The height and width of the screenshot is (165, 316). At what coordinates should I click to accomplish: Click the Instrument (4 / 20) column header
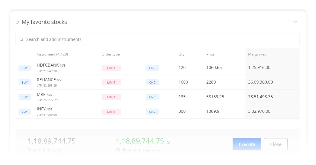click(52, 54)
